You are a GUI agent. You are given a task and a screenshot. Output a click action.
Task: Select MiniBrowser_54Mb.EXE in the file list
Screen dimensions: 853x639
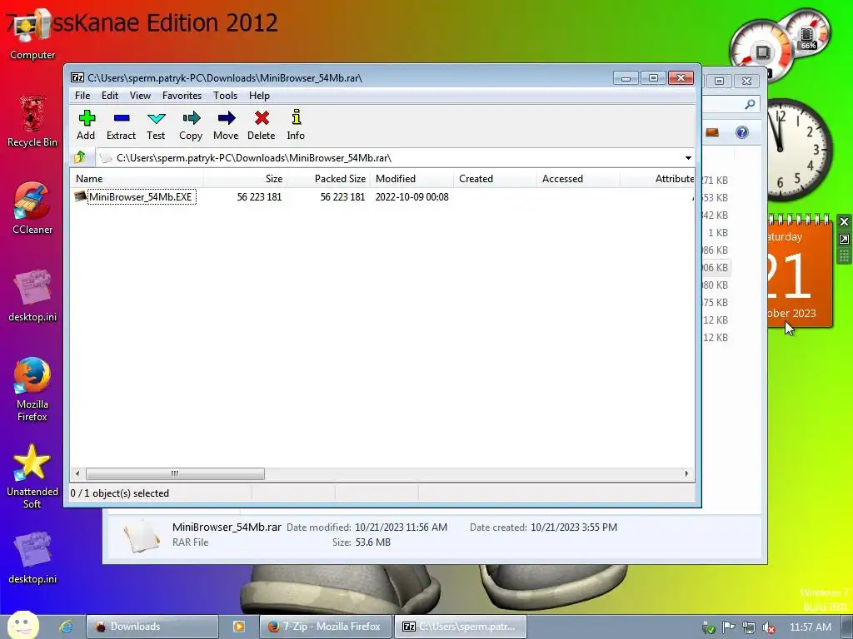(x=140, y=196)
